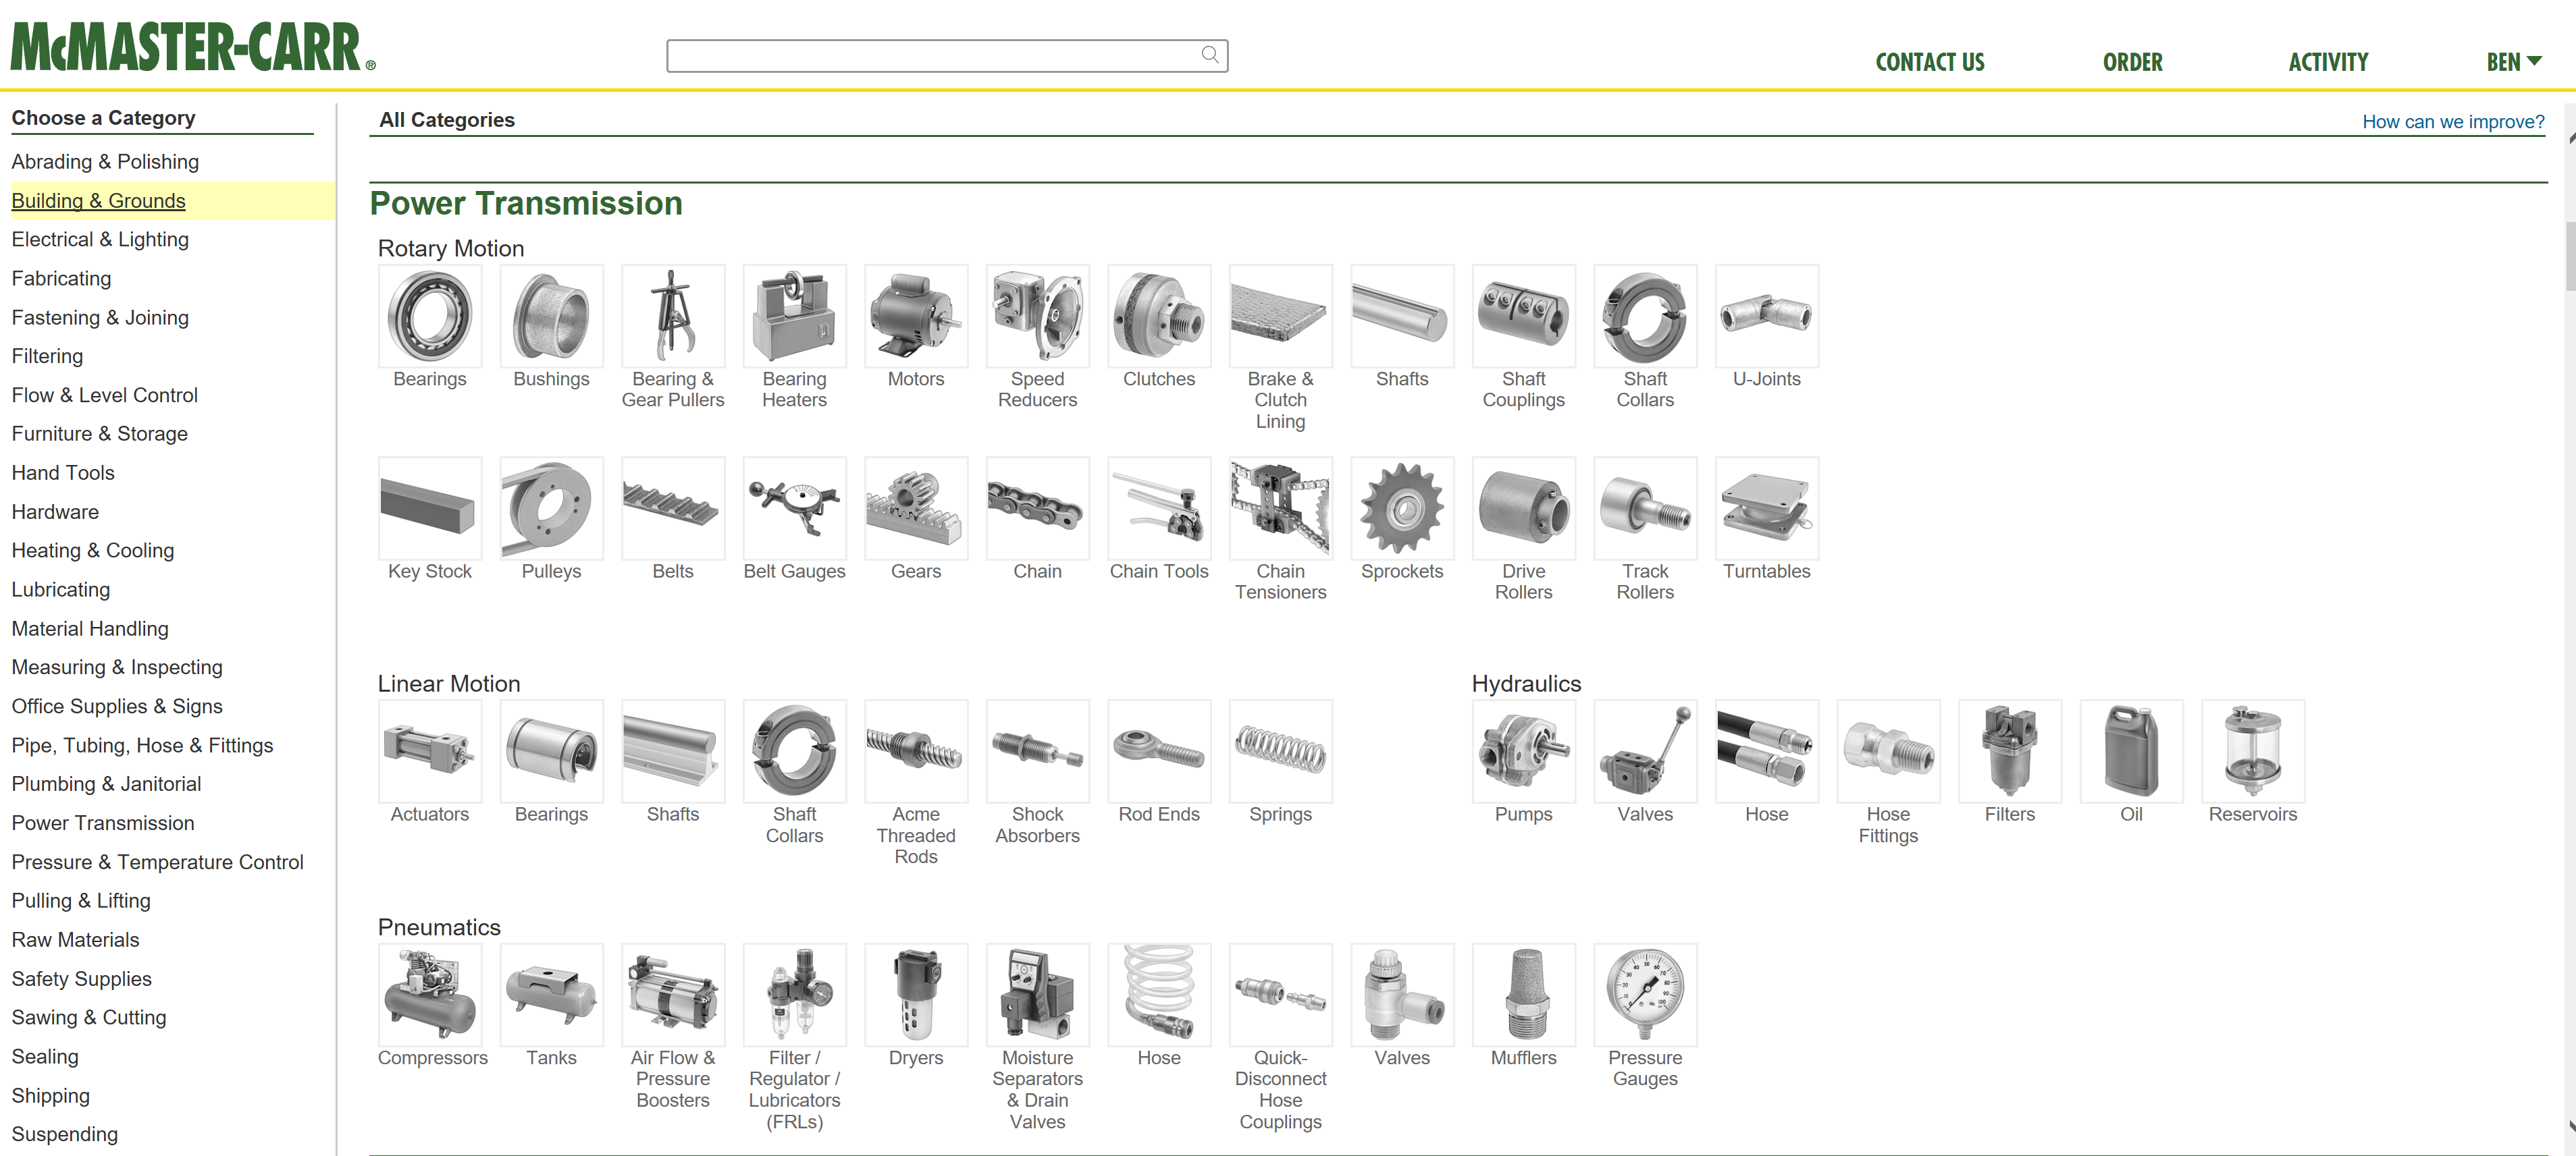Open the Filter / Regulator / Lubricators icon

tap(794, 994)
